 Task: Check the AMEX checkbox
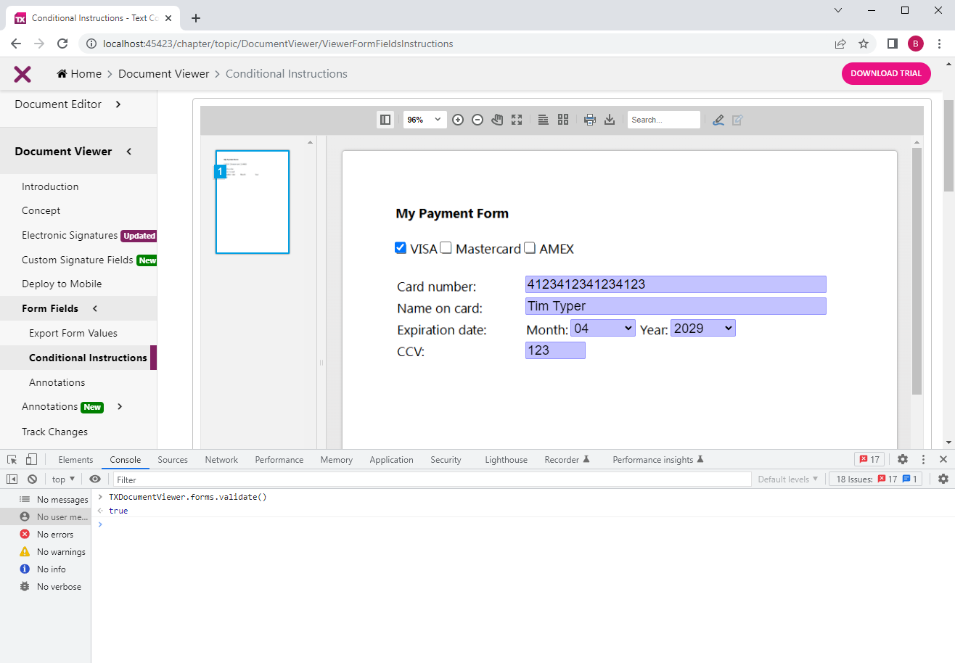pos(530,248)
